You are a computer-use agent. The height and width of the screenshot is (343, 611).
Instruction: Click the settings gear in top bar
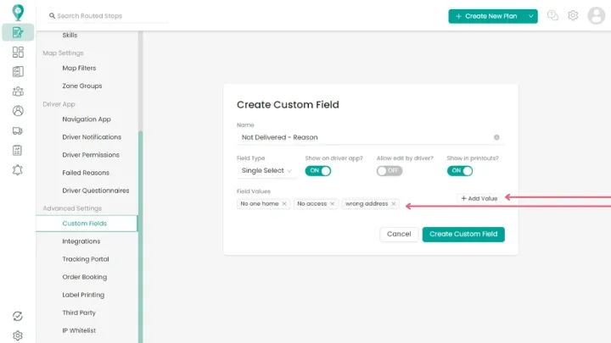click(573, 15)
